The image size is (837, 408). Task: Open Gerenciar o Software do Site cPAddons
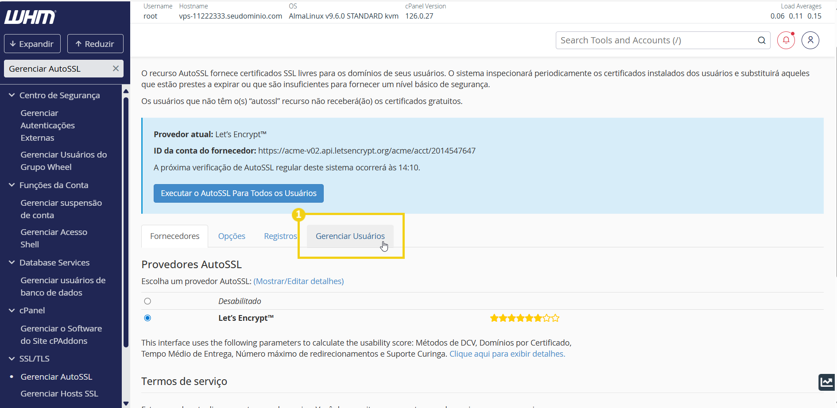coord(61,335)
